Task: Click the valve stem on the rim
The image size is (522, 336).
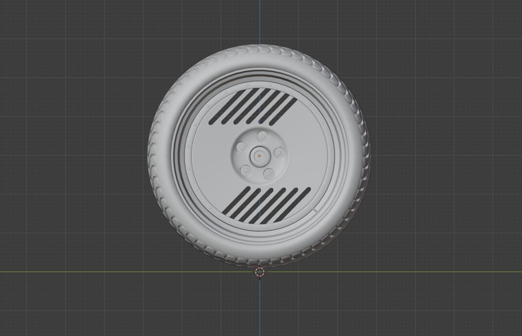Action: pos(315,211)
